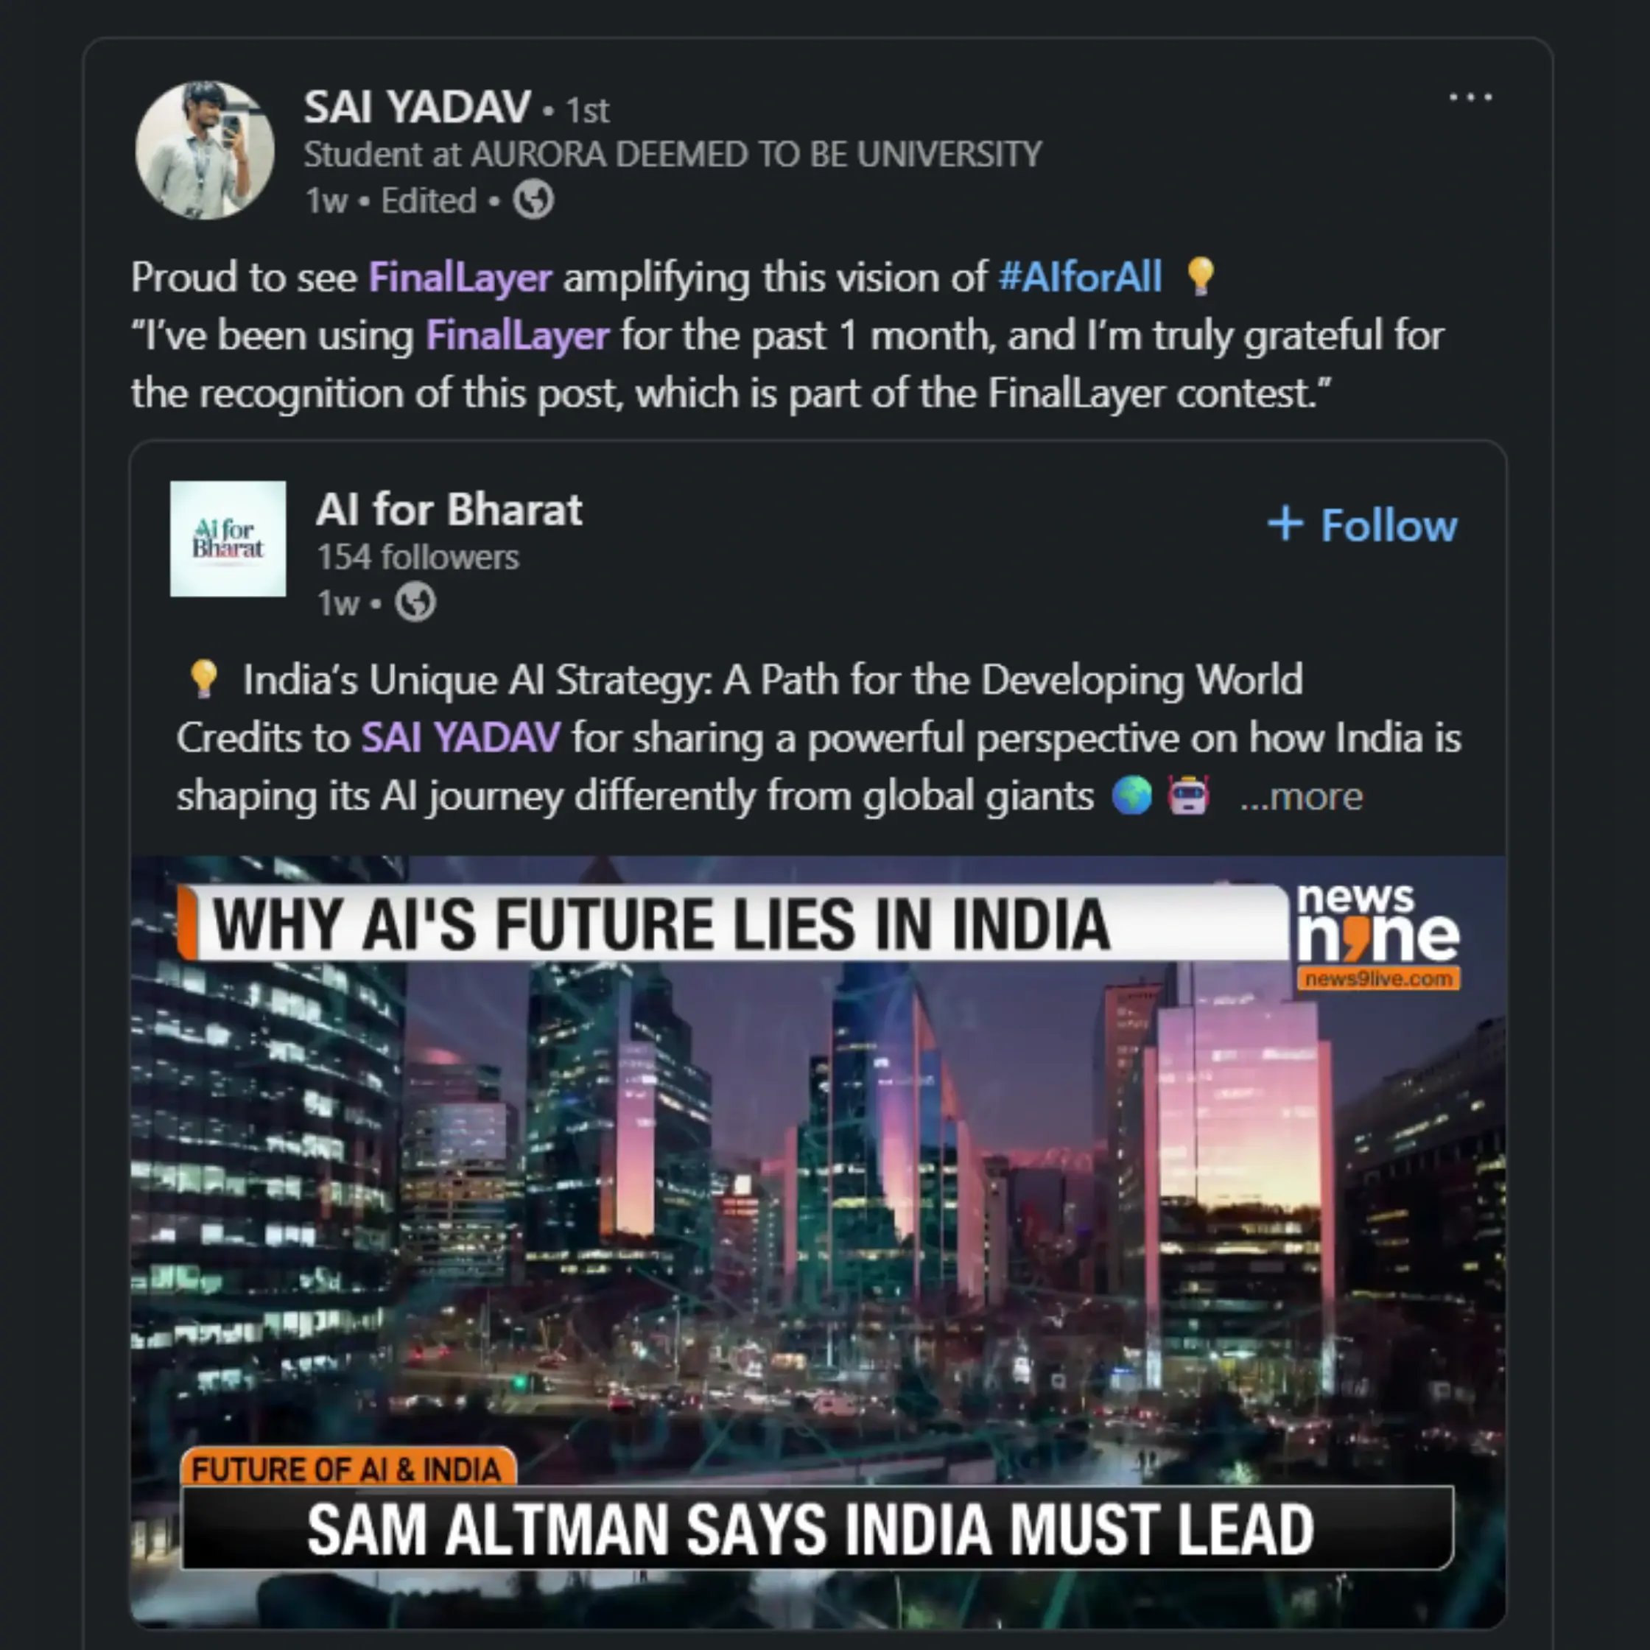Open the AI for Bharat page name

(449, 510)
